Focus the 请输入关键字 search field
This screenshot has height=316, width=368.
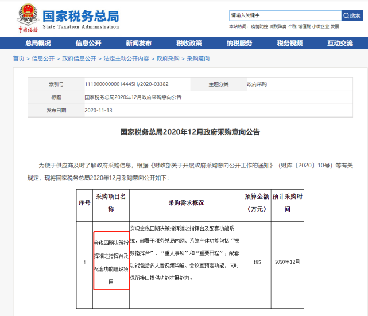pos(285,15)
